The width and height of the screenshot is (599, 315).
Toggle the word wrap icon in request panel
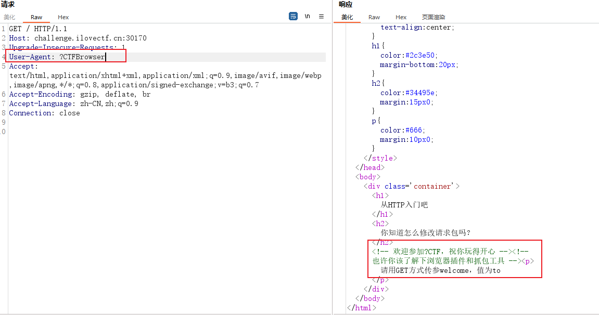(293, 17)
